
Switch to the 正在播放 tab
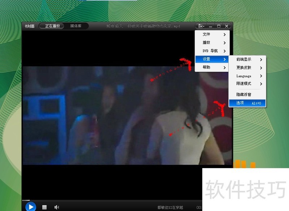point(52,26)
